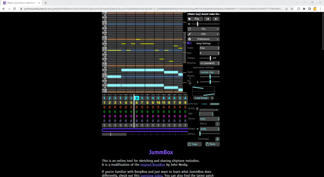Screen dimensions: 324x177
Task: Click the small dot toggle beside Pan
Action: click(x=198, y=82)
